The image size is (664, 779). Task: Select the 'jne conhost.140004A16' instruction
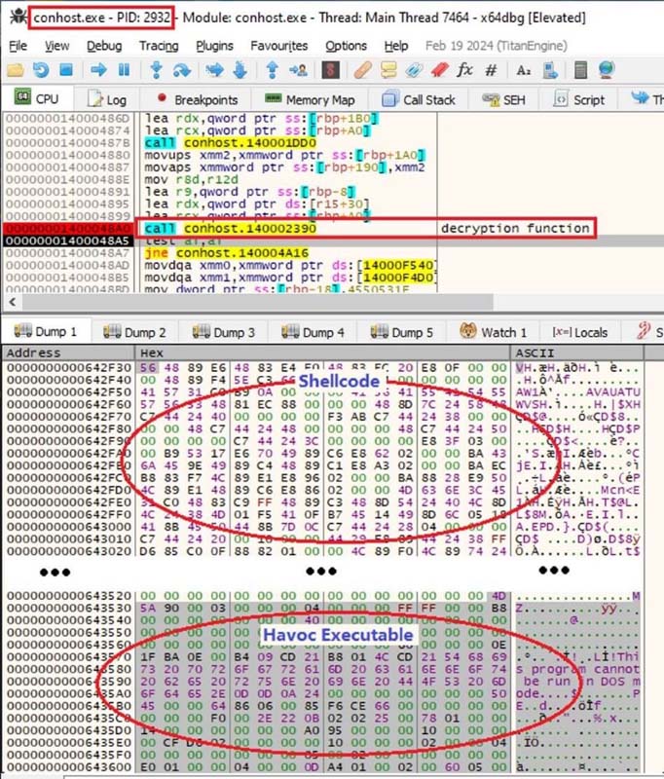point(227,253)
